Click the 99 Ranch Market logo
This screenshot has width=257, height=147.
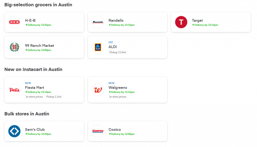[14, 47]
